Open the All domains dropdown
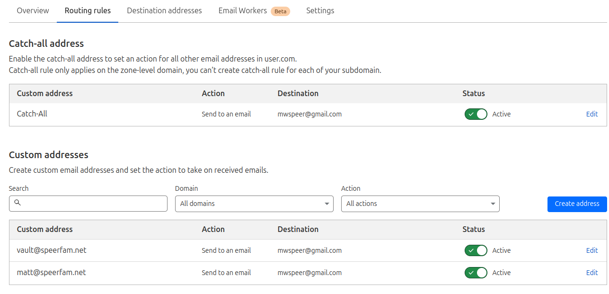609x294 pixels. coord(254,204)
